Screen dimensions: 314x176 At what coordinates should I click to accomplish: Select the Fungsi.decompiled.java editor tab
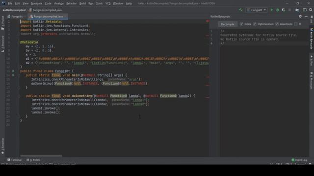pyautogui.click(x=48, y=16)
